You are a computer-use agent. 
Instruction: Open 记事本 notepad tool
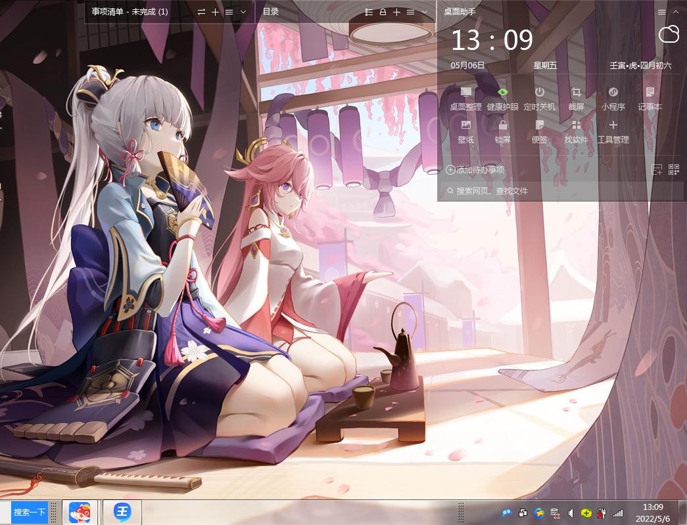pos(650,99)
